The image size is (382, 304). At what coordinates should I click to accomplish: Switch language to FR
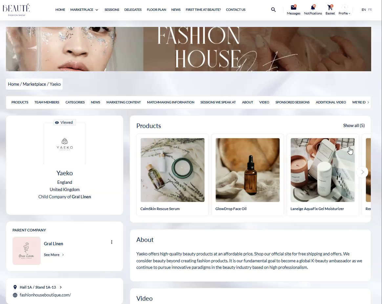tap(370, 10)
